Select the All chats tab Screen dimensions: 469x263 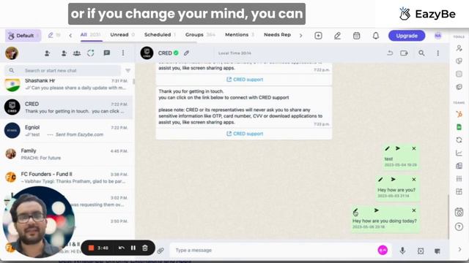pos(90,35)
